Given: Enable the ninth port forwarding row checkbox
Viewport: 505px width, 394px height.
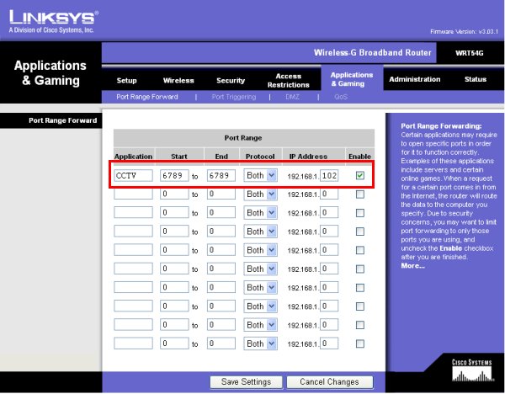Looking at the screenshot, I should pyautogui.click(x=359, y=325).
